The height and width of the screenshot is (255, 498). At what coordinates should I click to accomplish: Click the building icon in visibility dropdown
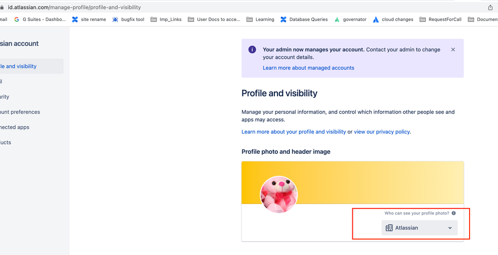tap(389, 228)
